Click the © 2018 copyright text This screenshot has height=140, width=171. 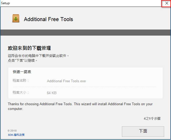(x=12, y=131)
